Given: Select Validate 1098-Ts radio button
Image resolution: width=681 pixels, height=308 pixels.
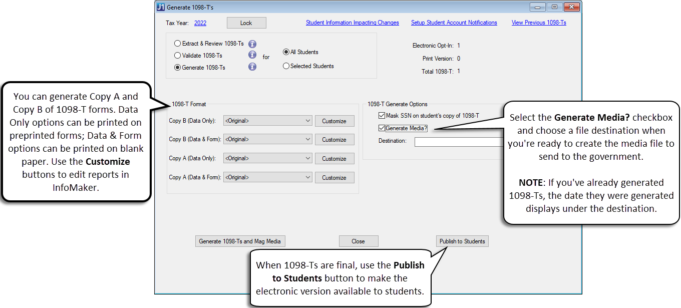Looking at the screenshot, I should [177, 56].
